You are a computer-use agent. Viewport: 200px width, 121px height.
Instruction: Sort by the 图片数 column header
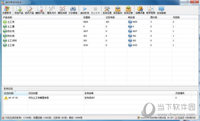coord(161,17)
